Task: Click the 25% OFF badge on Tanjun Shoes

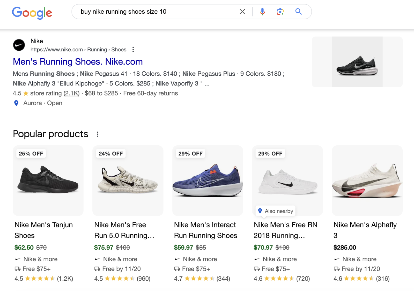Action: pos(31,153)
